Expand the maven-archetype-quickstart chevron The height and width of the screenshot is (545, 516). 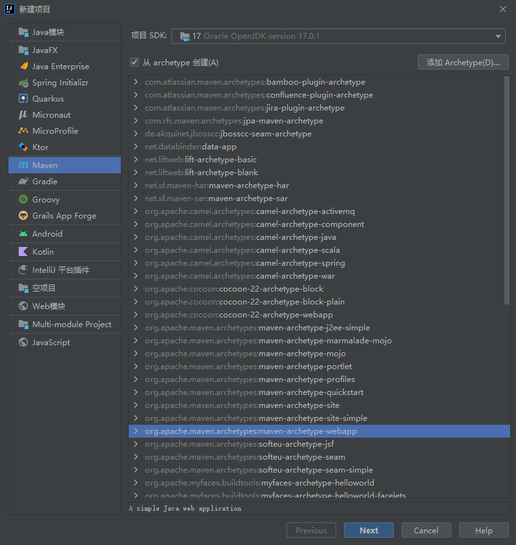coord(136,392)
